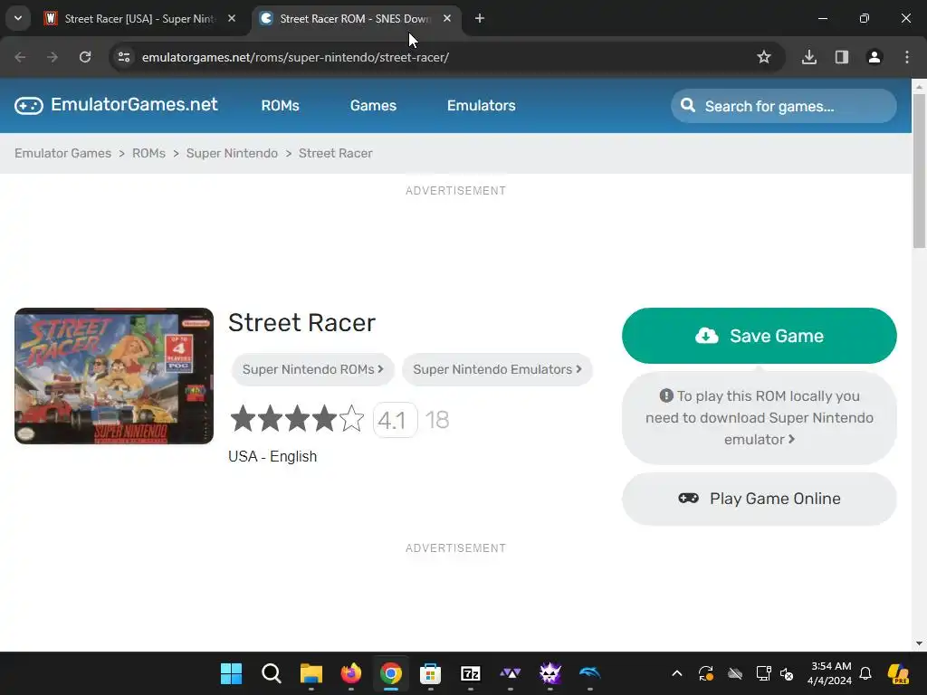927x695 pixels.
Task: Open the tab search dropdown arrow
Action: (x=18, y=18)
